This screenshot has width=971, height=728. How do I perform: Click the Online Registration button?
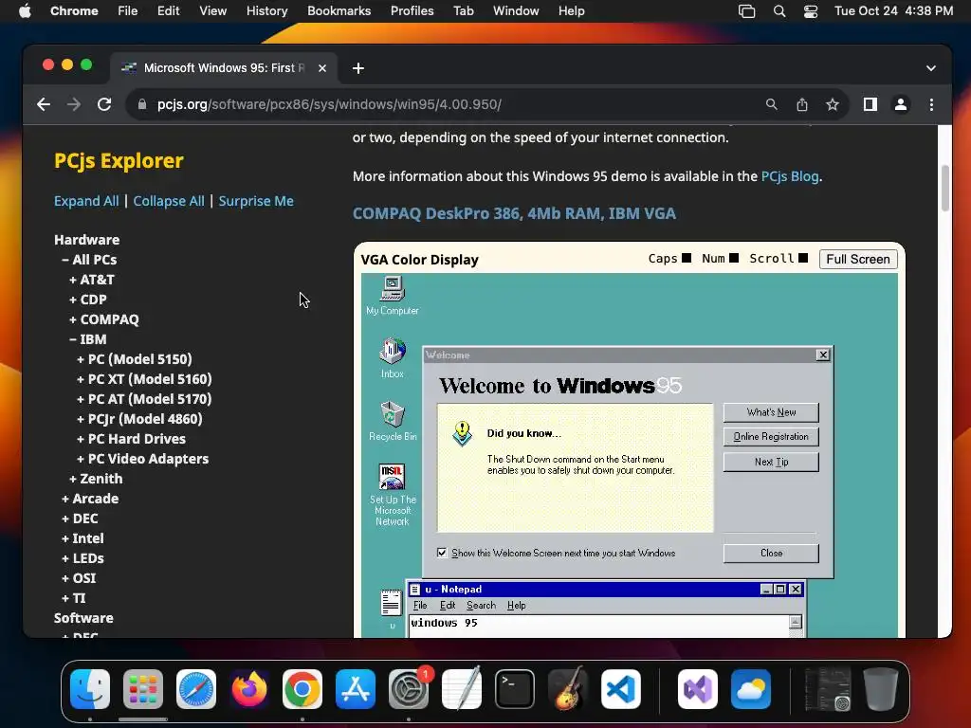771,436
